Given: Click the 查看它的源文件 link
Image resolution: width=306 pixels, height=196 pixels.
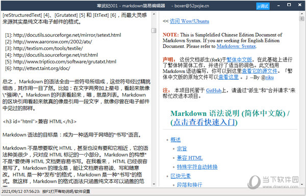Looking at the screenshot, I should 260,71.
